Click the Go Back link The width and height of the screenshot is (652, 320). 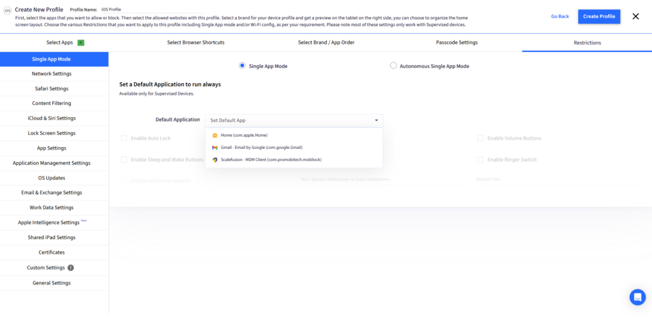click(x=560, y=17)
